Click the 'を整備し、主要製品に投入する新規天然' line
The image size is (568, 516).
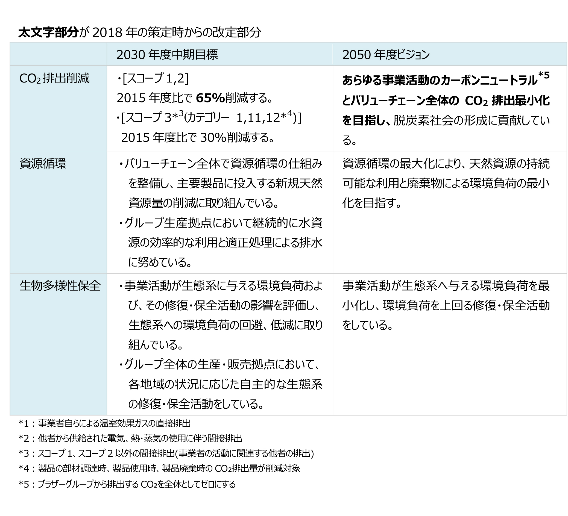click(x=226, y=184)
